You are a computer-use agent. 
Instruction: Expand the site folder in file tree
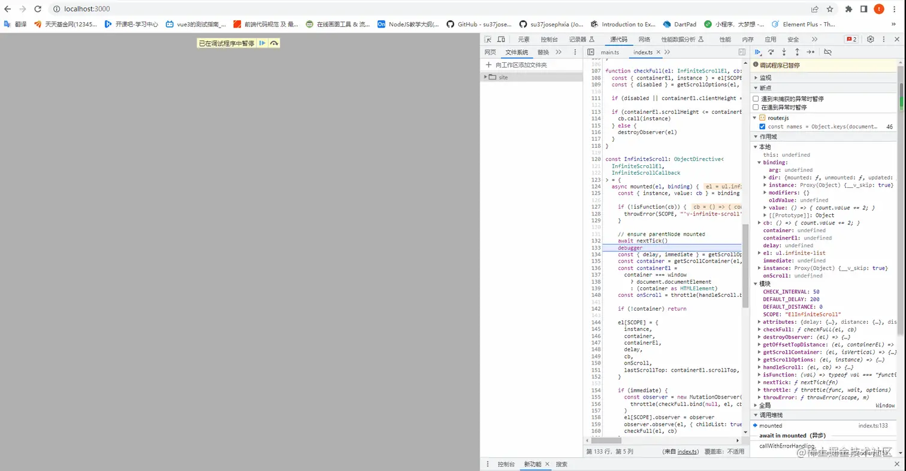coord(485,77)
